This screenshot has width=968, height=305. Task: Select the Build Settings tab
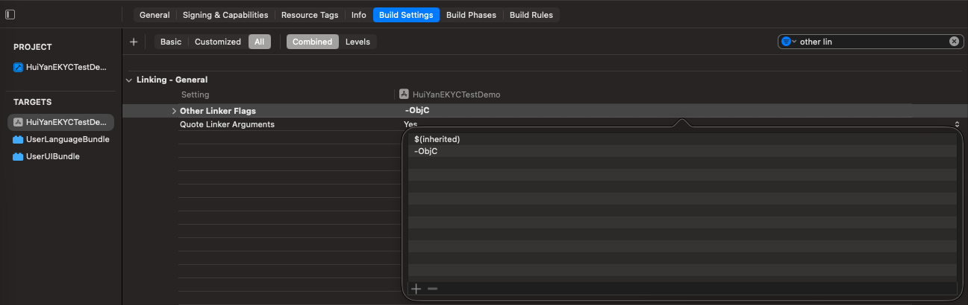coord(406,15)
